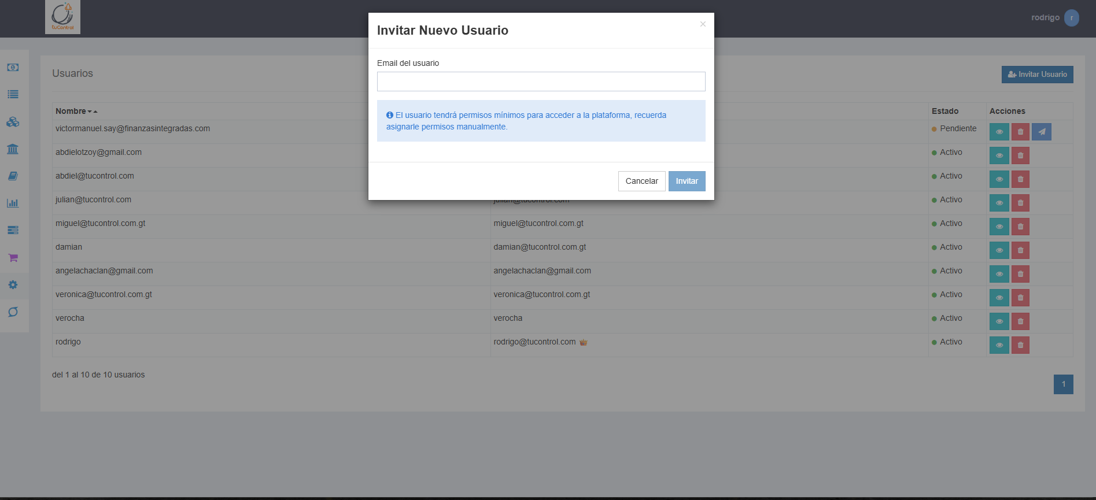
Task: View the abdiel@tucontrol.com user
Action: [x=999, y=179]
